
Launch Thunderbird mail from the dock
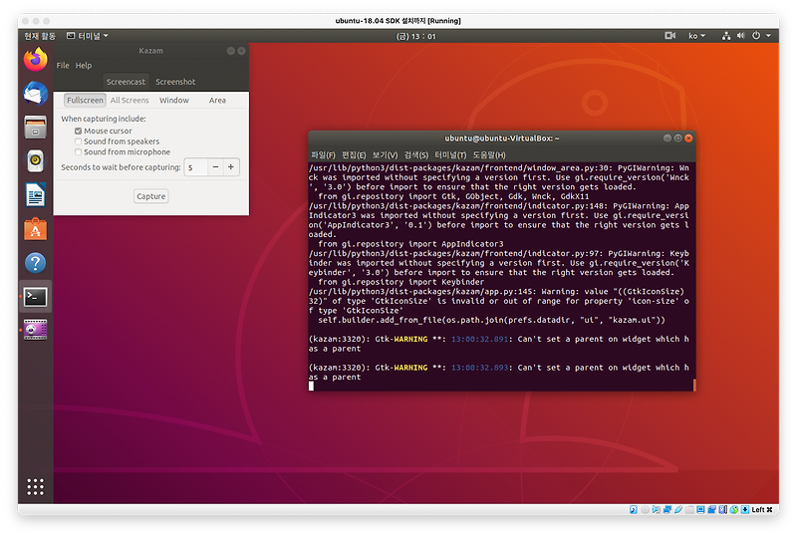coord(35,94)
